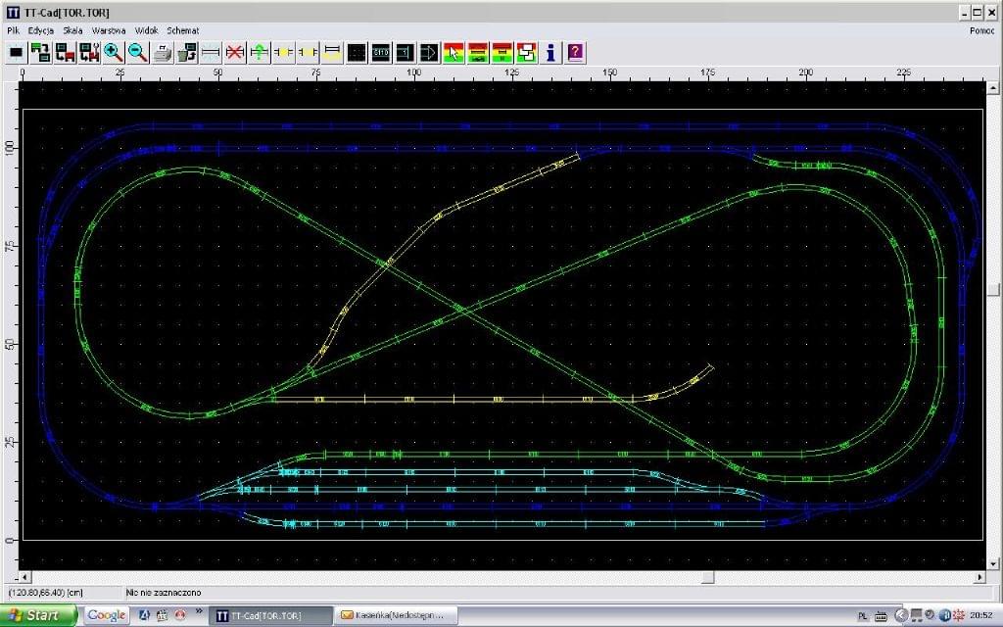
Task: Expand hidden tray icons arrow
Action: click(901, 615)
